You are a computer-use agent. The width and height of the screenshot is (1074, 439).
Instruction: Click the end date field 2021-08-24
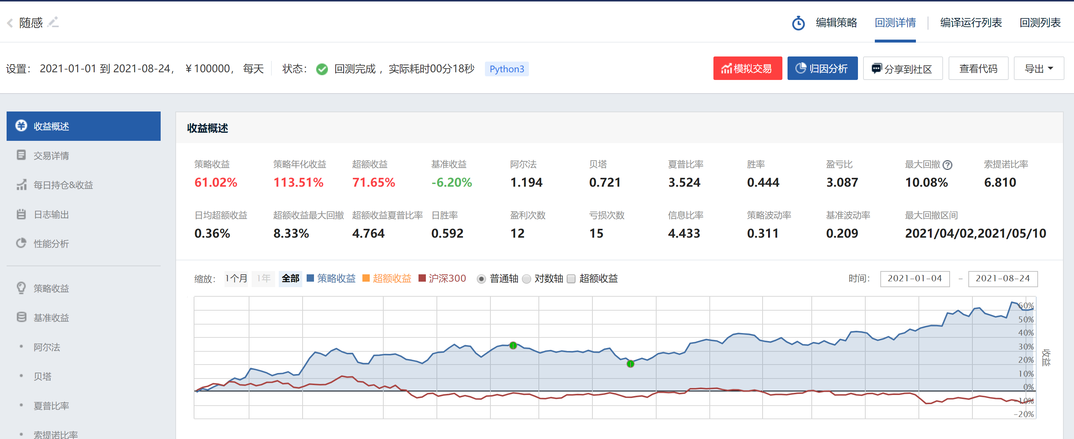[x=1003, y=278]
